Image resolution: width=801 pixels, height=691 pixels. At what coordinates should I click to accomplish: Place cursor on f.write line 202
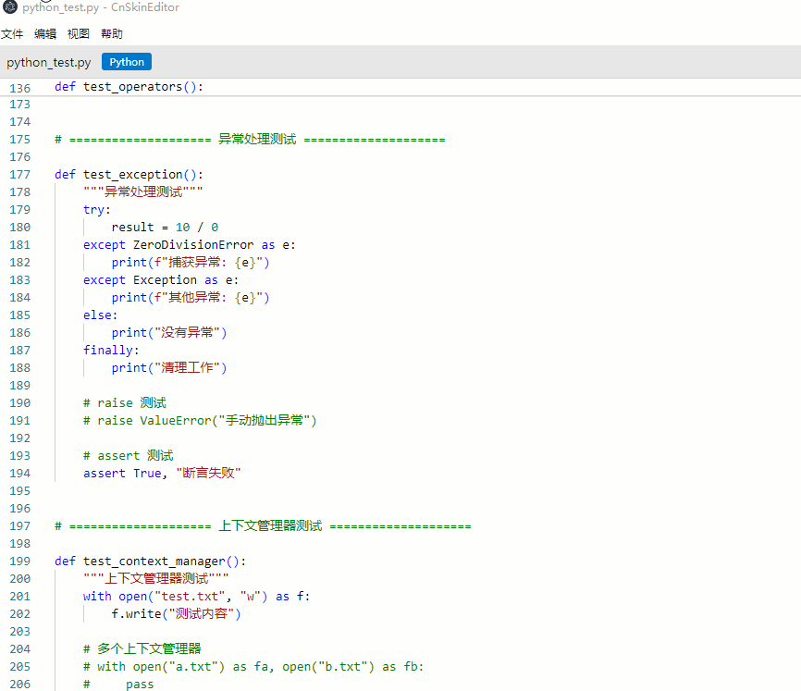coord(176,614)
